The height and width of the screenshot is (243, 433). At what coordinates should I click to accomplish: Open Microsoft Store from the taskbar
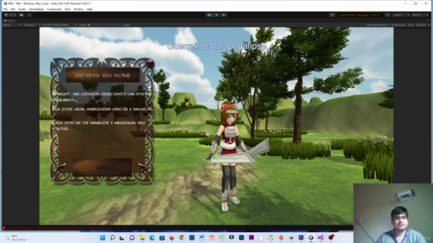point(162,238)
